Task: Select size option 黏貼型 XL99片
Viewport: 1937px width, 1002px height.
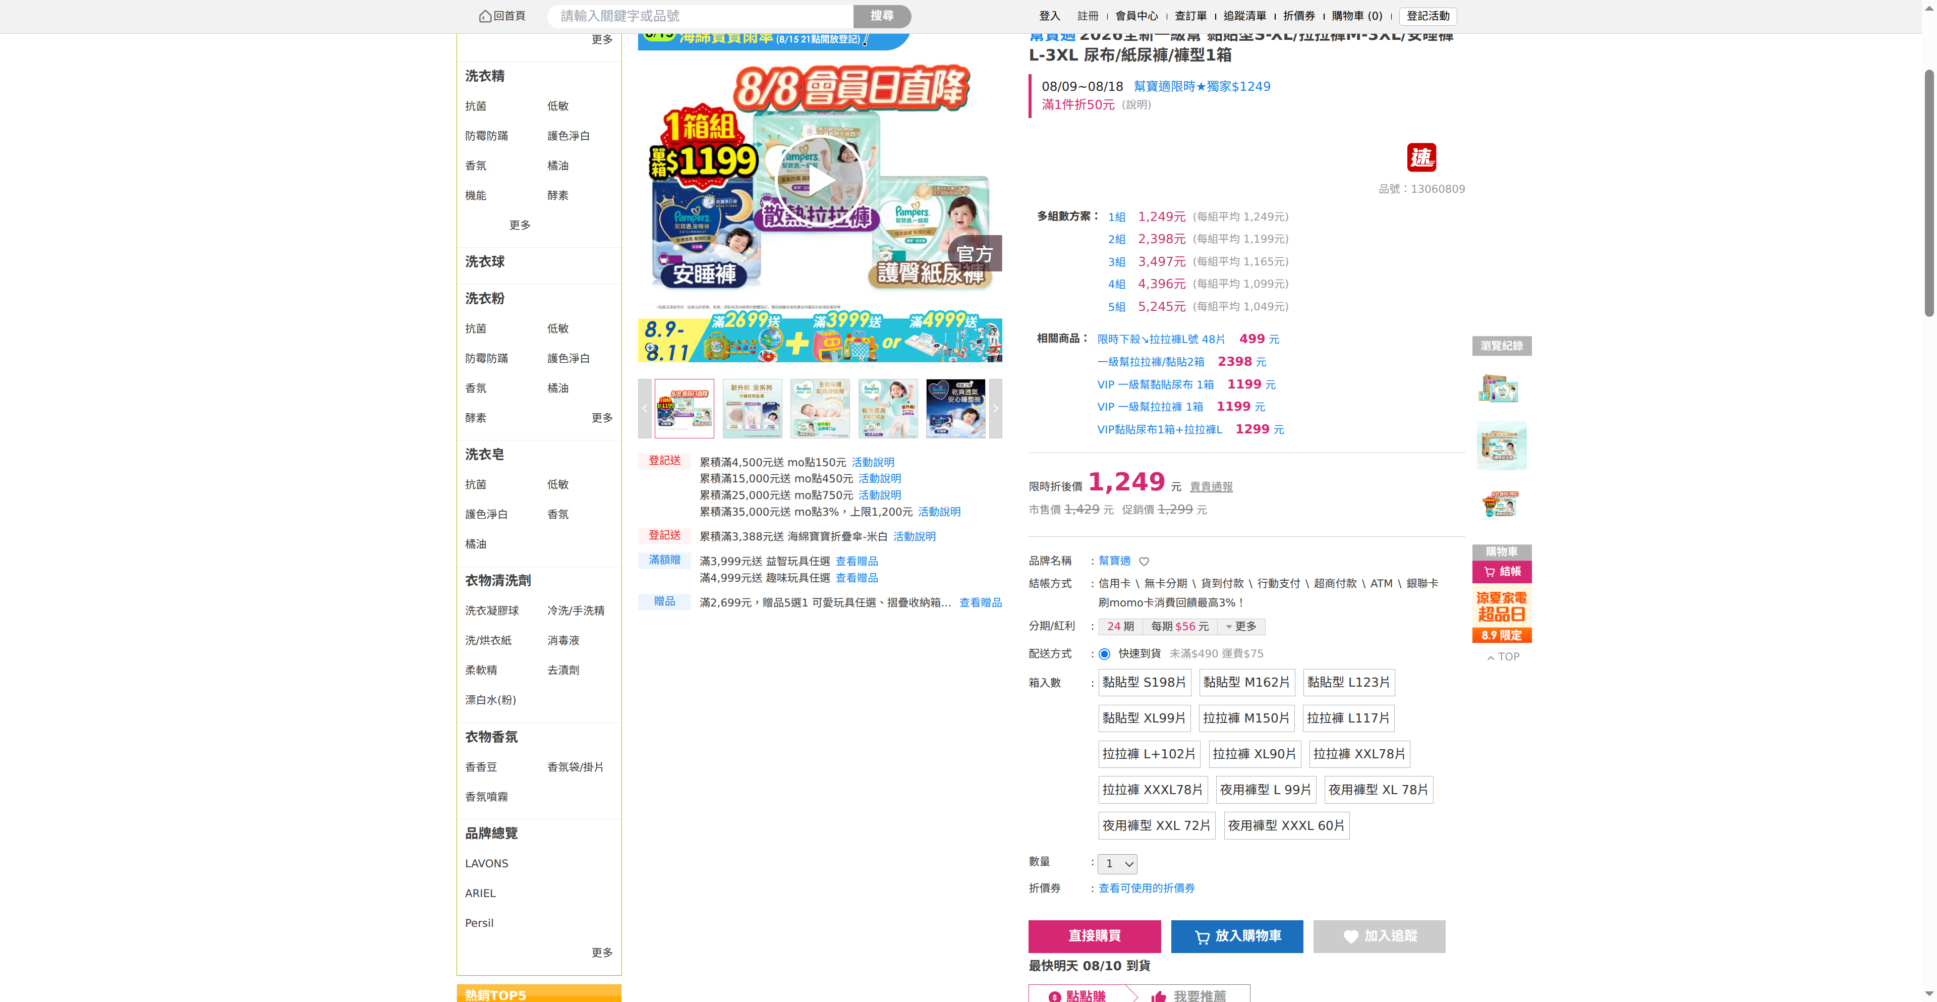Action: pos(1145,718)
